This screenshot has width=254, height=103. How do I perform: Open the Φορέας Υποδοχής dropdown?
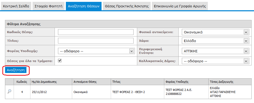pyautogui.click(x=96, y=51)
